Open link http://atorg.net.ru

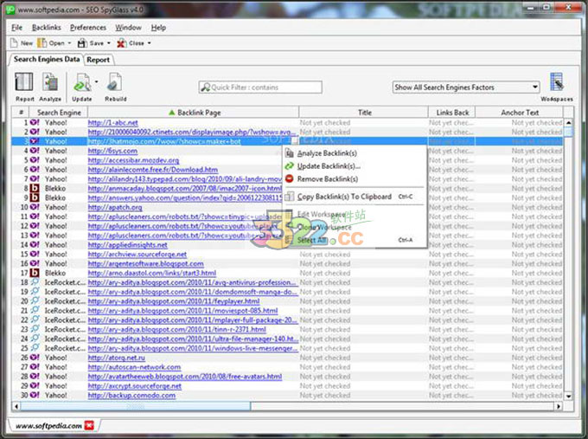[x=116, y=358]
